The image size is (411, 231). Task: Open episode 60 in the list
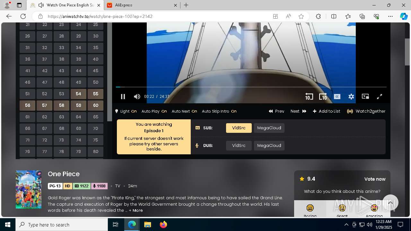[96, 106]
